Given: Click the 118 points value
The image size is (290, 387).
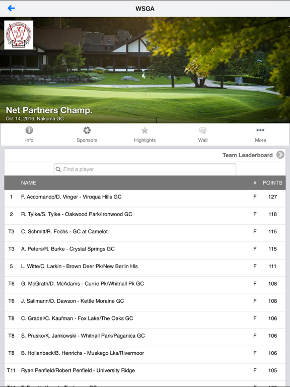Looking at the screenshot, I should pos(272,214).
